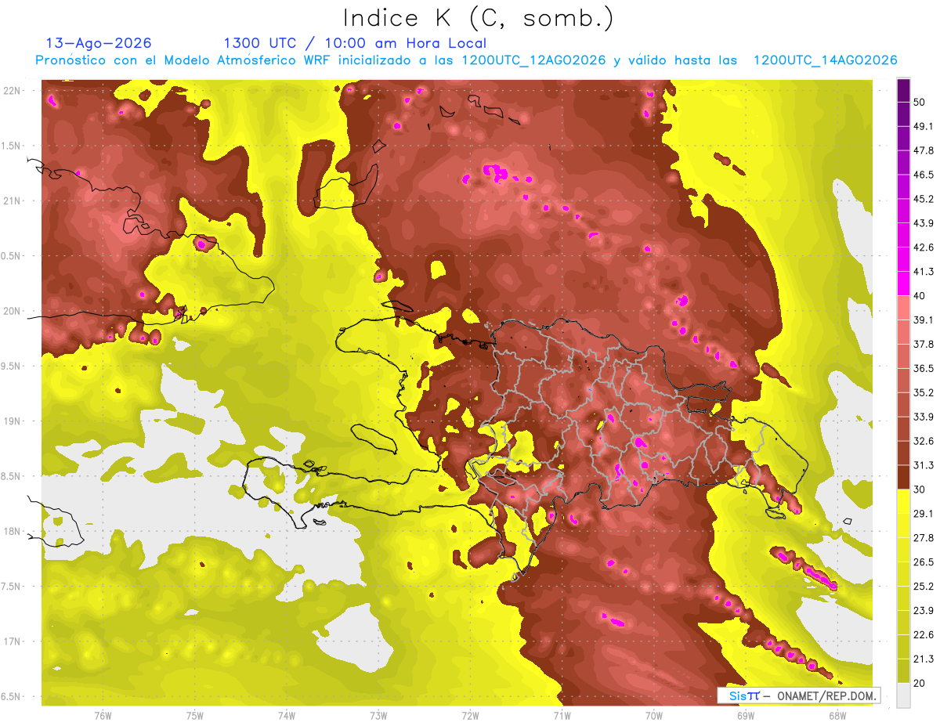Click the legend value '23.9'
Viewport: 940px width, 726px height.
point(924,611)
